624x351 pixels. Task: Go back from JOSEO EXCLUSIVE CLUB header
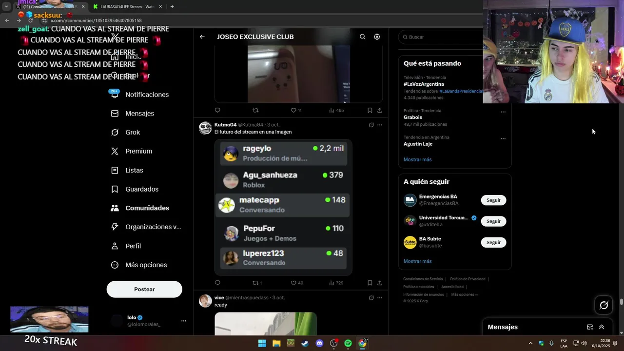[x=202, y=37]
